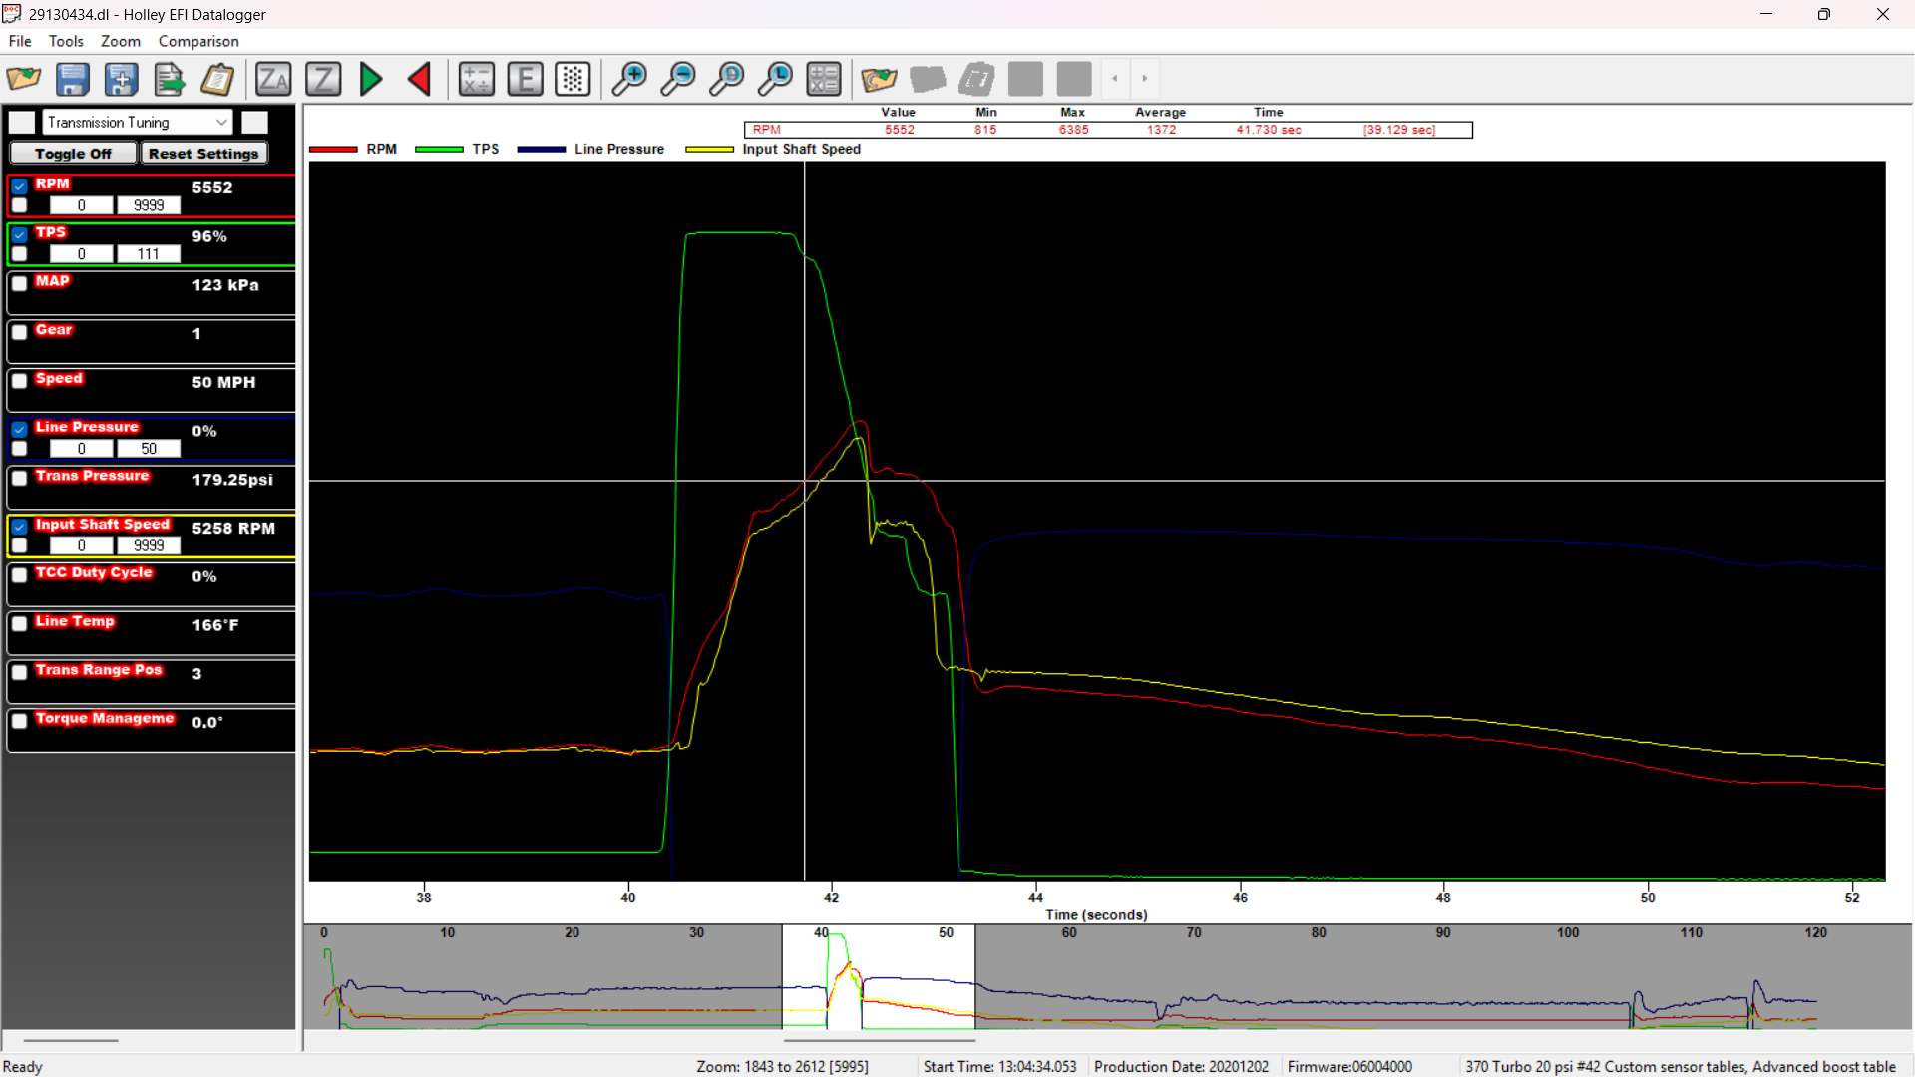
Task: Click the Reset Settings button
Action: pyautogui.click(x=203, y=153)
